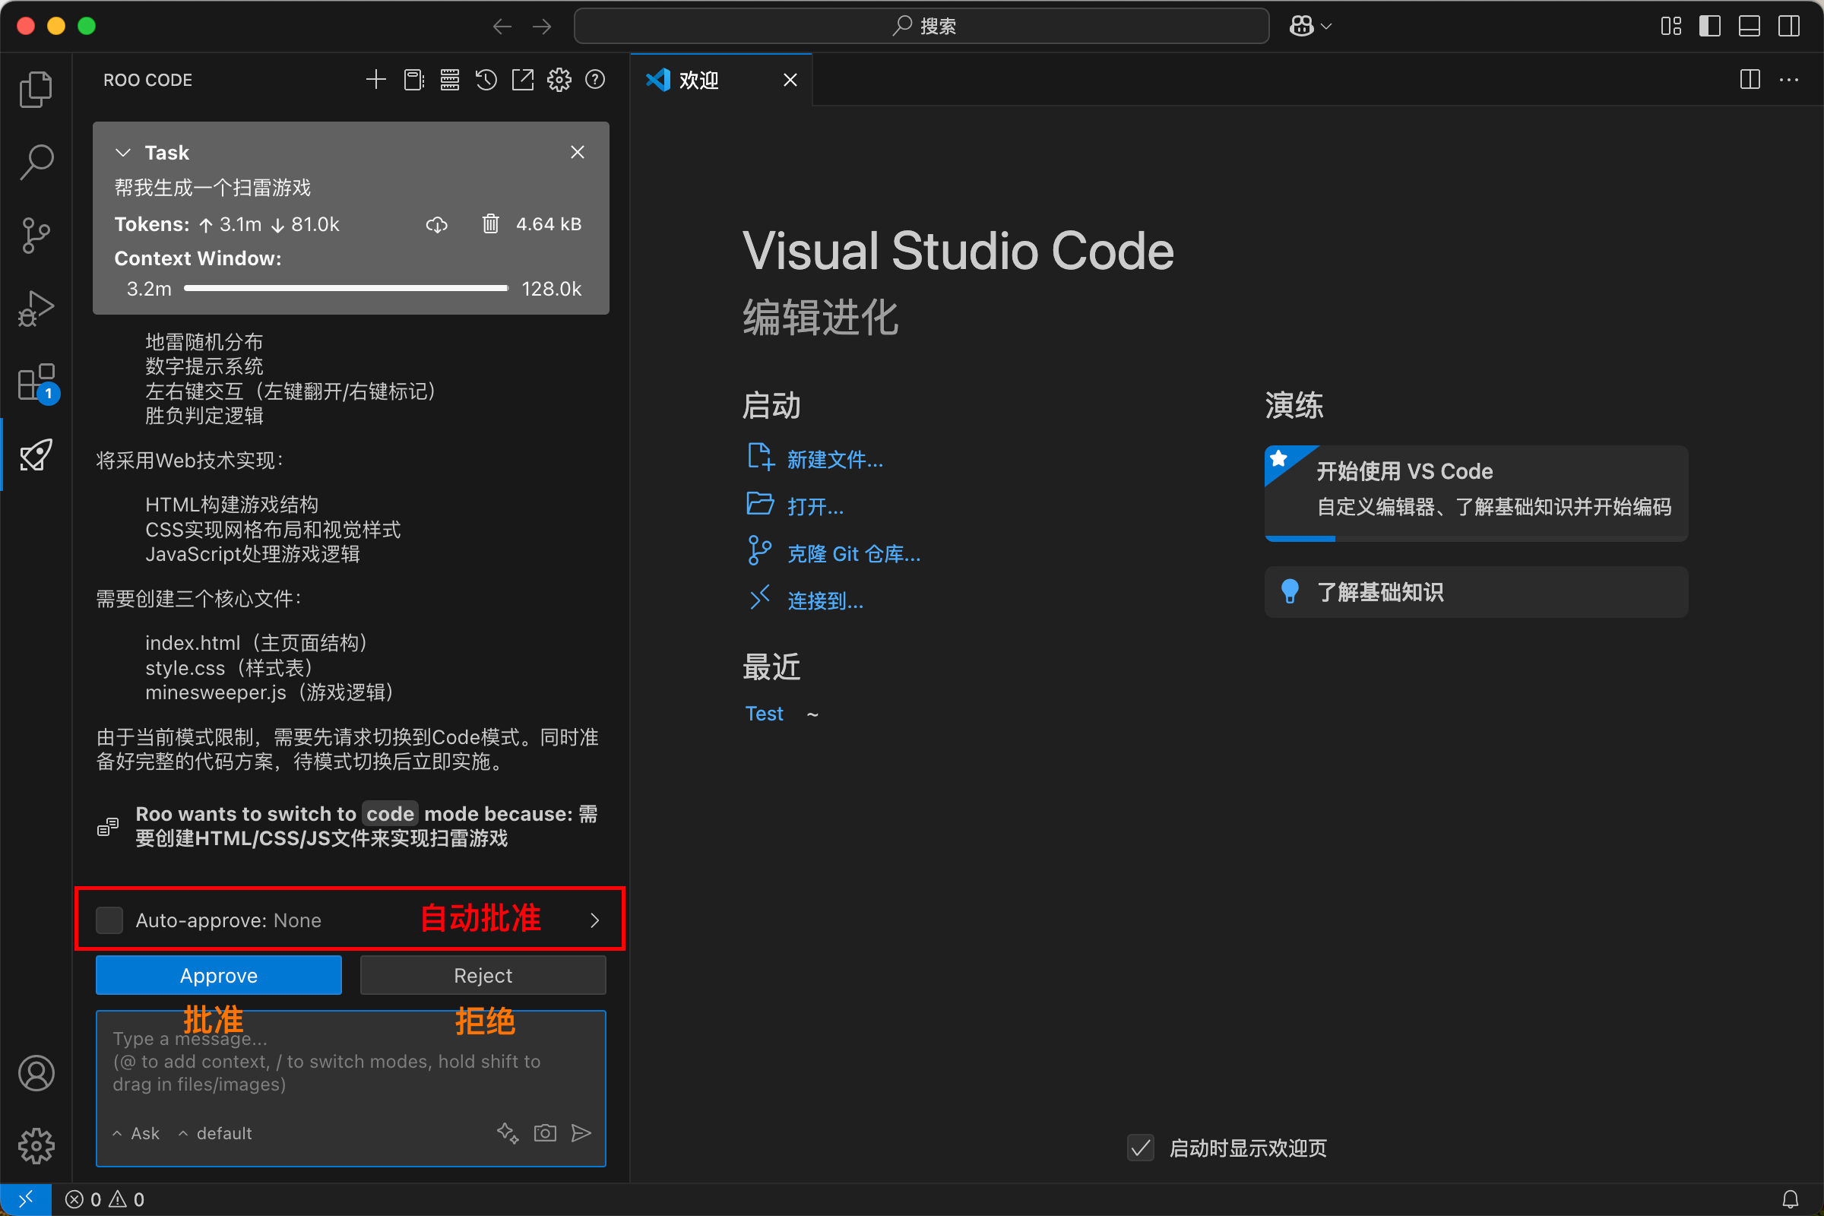1824x1216 pixels.
Task: Open recent folder Test
Action: [764, 714]
